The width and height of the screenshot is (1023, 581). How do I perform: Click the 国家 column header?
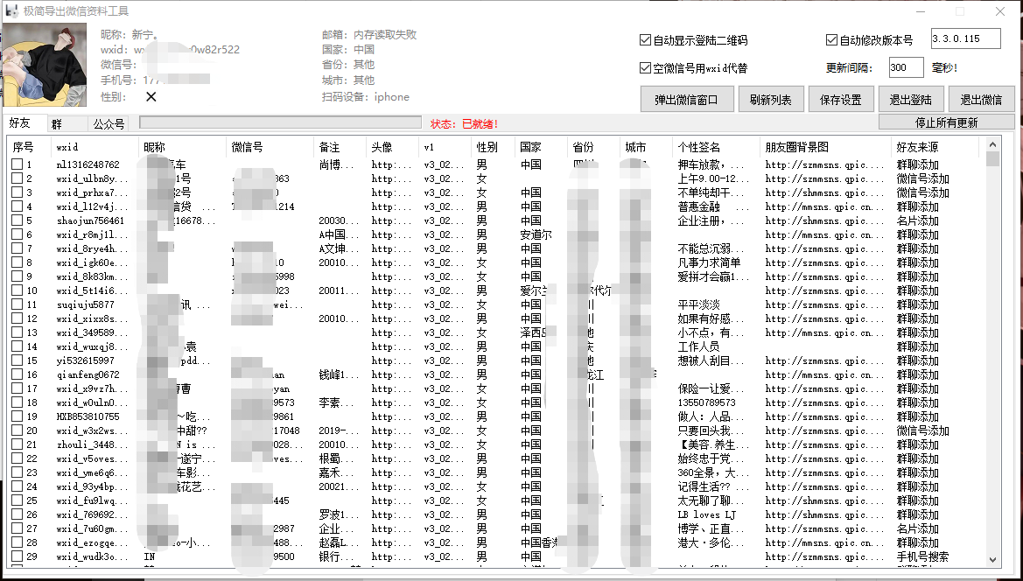point(541,147)
